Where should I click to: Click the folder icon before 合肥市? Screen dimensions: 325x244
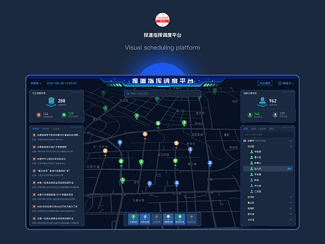point(245,141)
